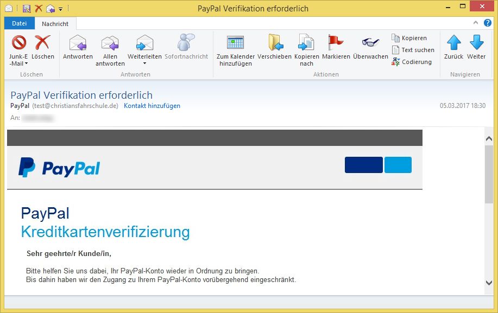
Task: Click the Junk-E-Mail block icon
Action: tap(18, 42)
